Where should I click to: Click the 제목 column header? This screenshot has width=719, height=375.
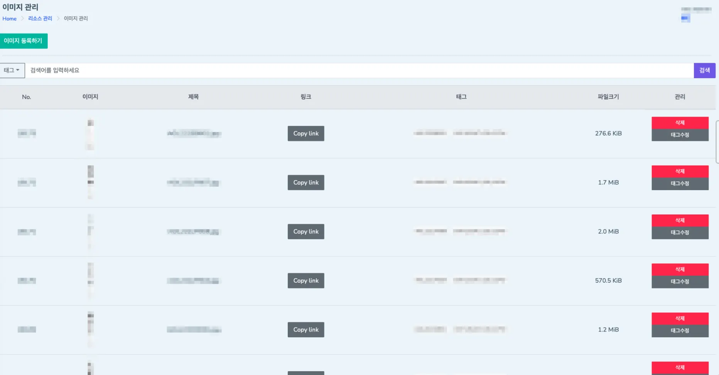coord(193,97)
